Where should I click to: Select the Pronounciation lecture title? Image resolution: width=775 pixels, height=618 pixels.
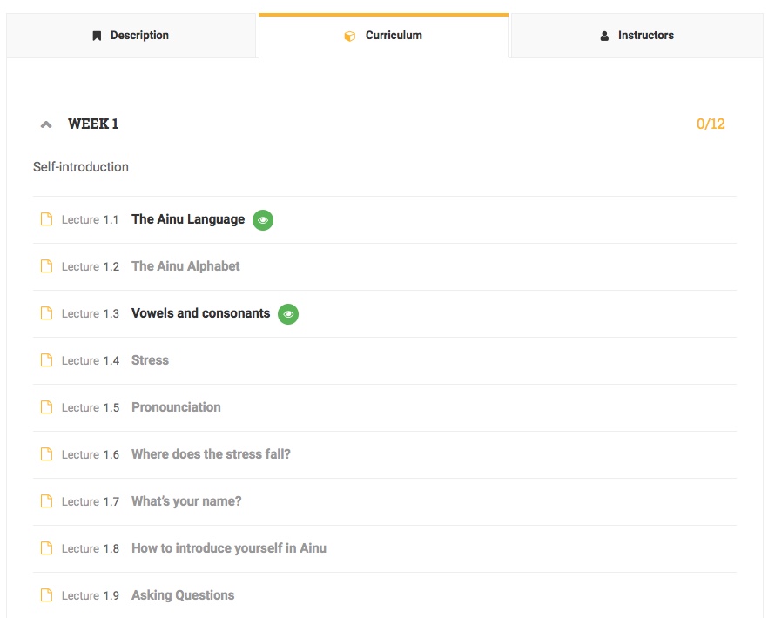click(176, 407)
